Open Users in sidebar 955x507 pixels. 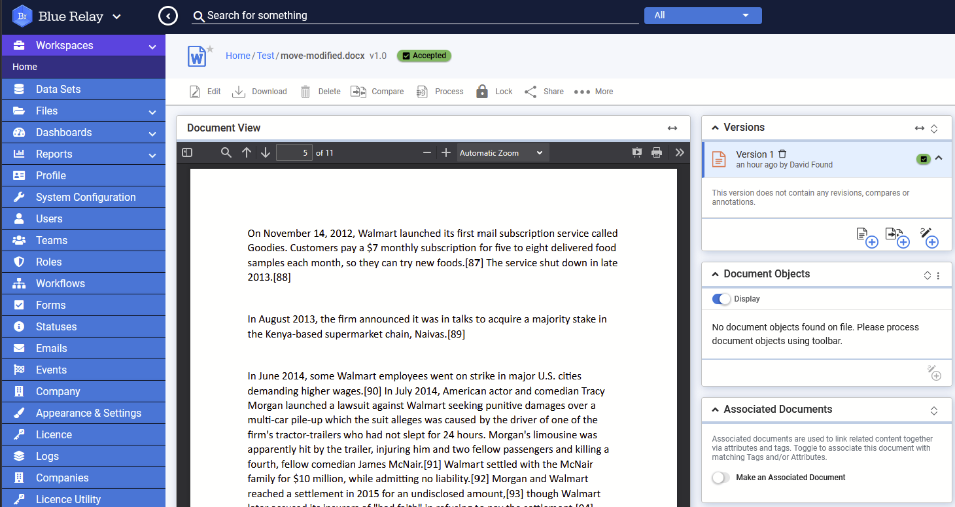coord(84,219)
